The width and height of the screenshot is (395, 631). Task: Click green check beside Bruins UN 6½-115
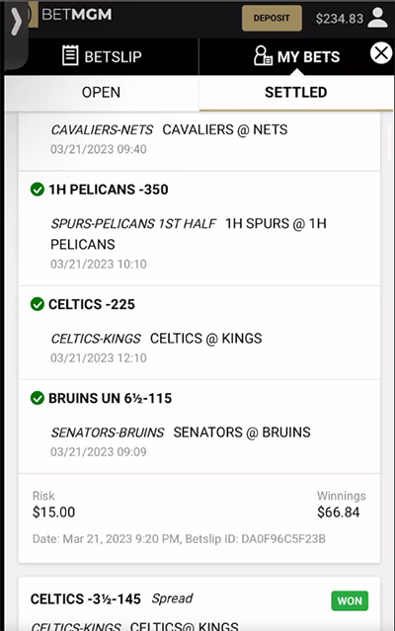coord(38,398)
